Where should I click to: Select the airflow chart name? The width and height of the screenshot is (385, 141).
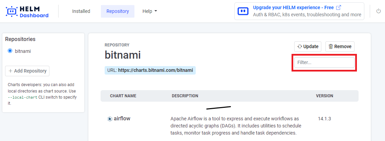pos(122,119)
